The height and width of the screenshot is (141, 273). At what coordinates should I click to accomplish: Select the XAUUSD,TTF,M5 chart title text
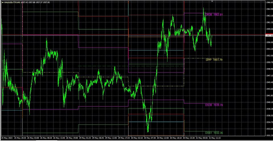click(12, 3)
